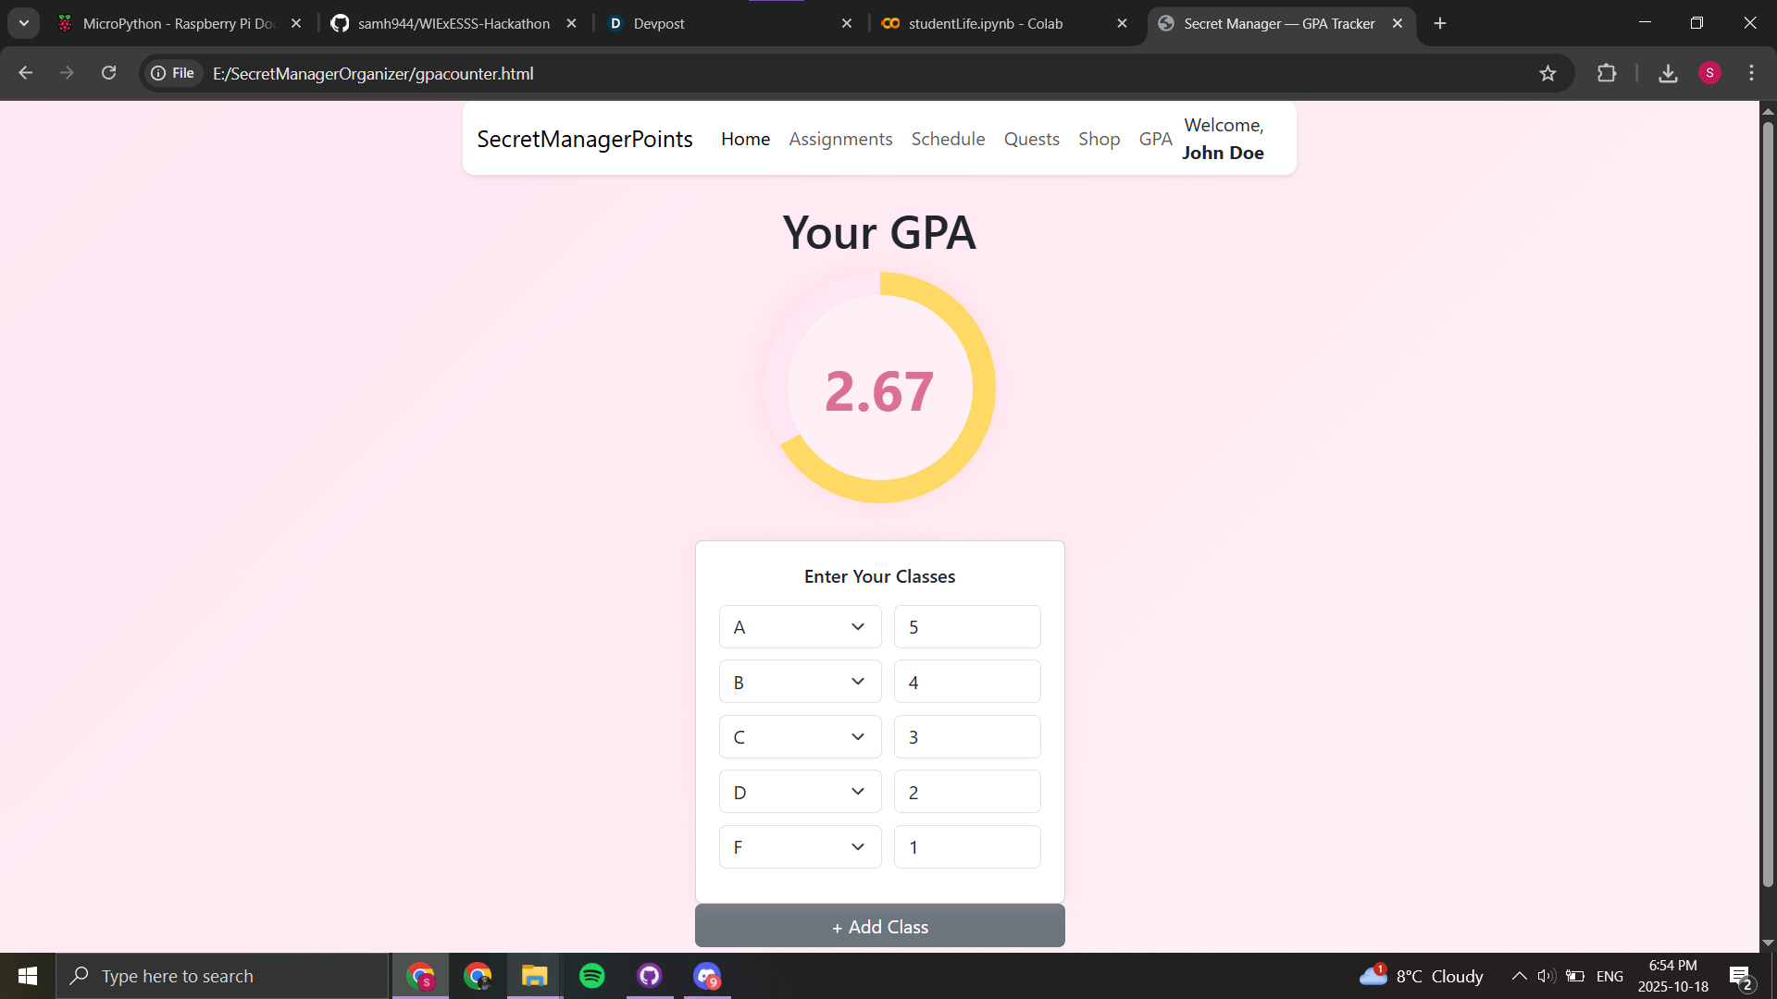
Task: Go to Assignments nav link
Action: tap(840, 139)
